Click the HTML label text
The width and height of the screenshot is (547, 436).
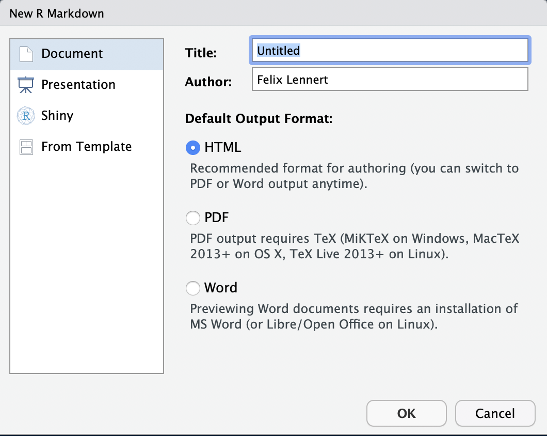pos(223,148)
